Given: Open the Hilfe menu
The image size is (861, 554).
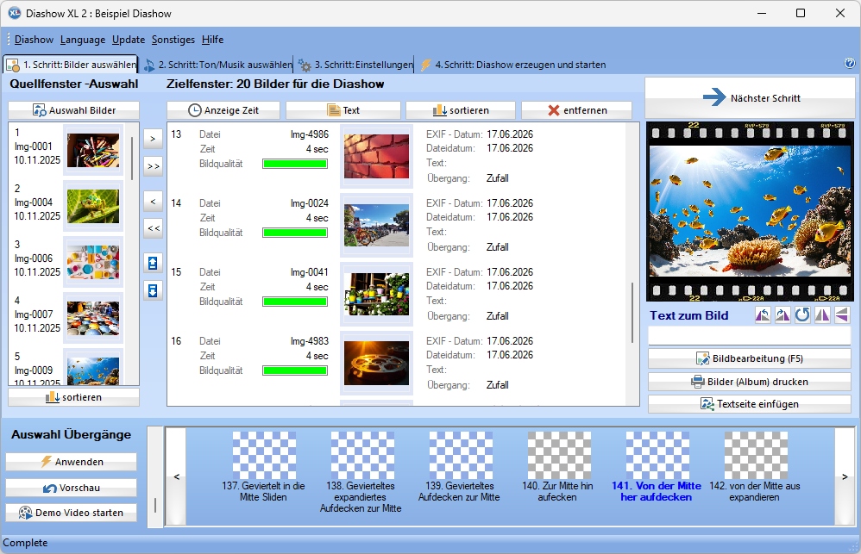Looking at the screenshot, I should (x=212, y=40).
